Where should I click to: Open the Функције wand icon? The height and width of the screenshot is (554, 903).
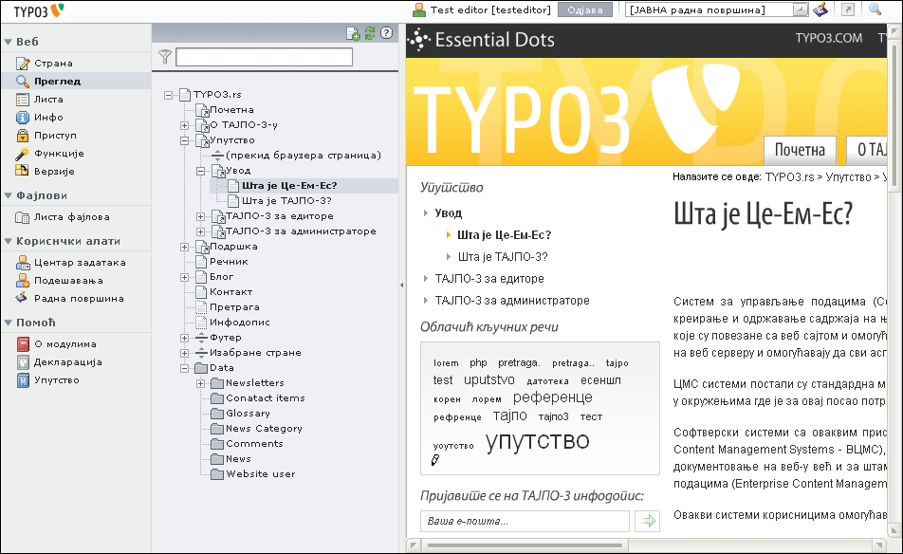coord(23,154)
